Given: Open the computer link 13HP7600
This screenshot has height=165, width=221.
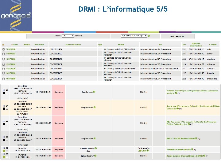Looking at the screenshot, I should click(x=11, y=64).
